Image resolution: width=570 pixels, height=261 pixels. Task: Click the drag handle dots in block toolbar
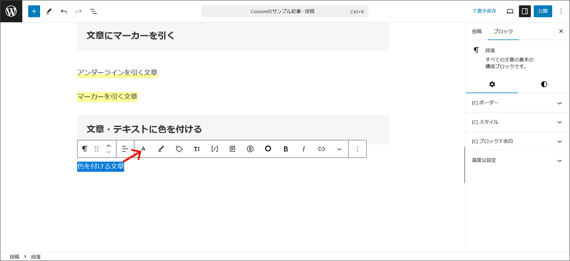(97, 149)
